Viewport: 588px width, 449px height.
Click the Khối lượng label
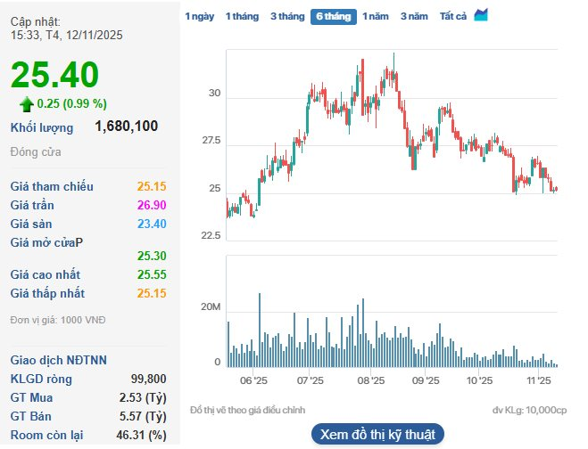[x=42, y=127]
